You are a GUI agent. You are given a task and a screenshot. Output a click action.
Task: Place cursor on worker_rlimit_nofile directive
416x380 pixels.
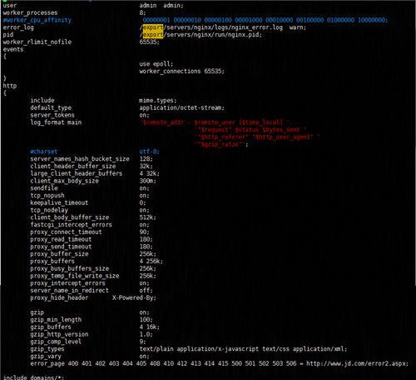click(37, 42)
